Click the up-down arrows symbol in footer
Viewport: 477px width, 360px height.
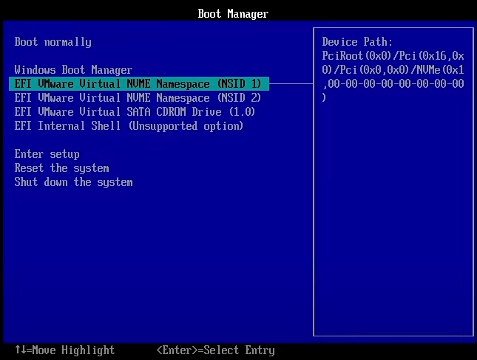pos(21,350)
